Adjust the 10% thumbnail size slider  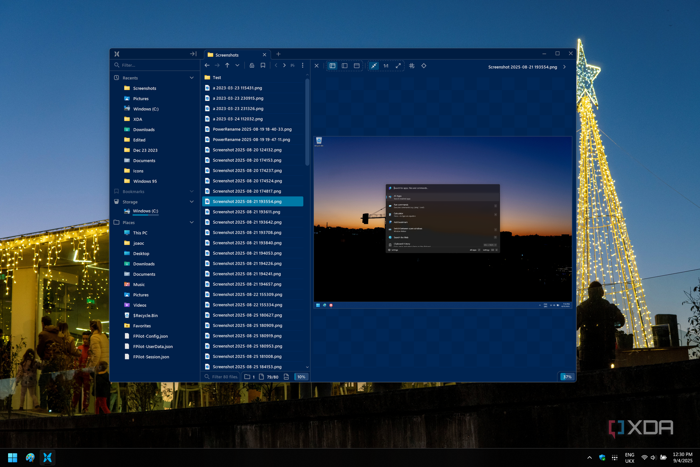click(x=301, y=377)
